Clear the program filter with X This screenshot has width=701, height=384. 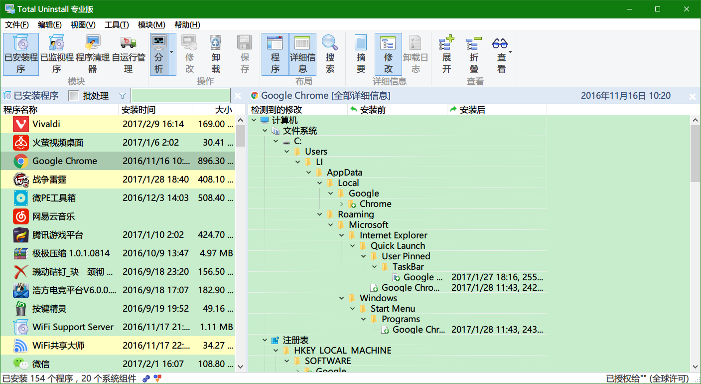(x=238, y=96)
